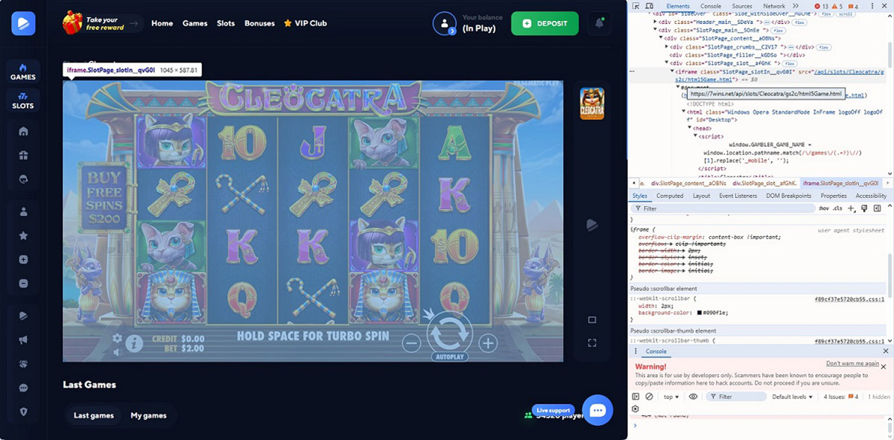894x440 pixels.
Task: Open the Layout tab in the Styles pane
Action: pyautogui.click(x=701, y=196)
